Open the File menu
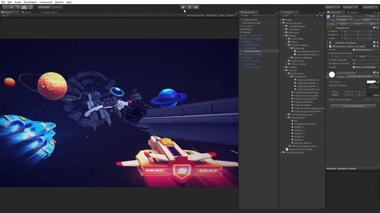This screenshot has width=380, height=213. coord(3,2)
